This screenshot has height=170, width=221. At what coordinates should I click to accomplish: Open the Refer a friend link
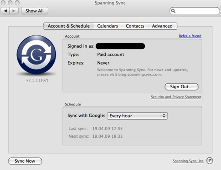pos(190,36)
